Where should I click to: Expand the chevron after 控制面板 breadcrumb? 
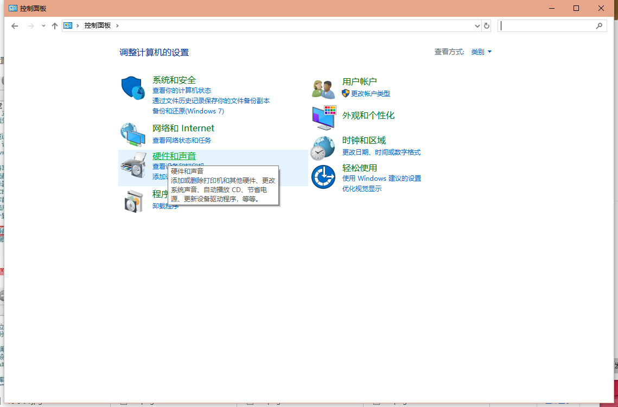tap(117, 26)
